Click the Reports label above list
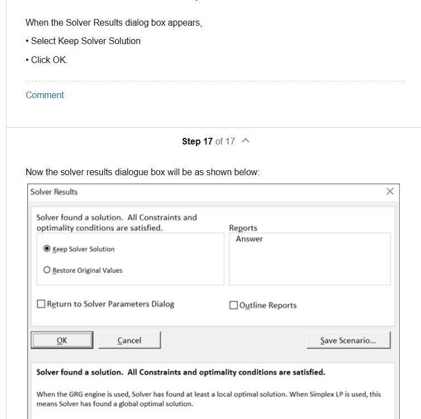Screen dimensions: 421x419 coord(243,228)
